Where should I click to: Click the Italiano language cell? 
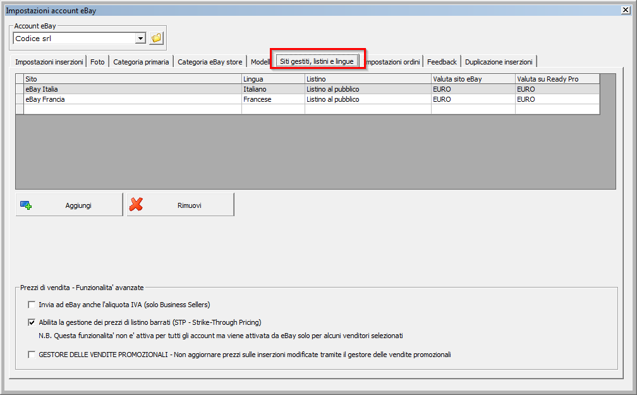click(273, 89)
